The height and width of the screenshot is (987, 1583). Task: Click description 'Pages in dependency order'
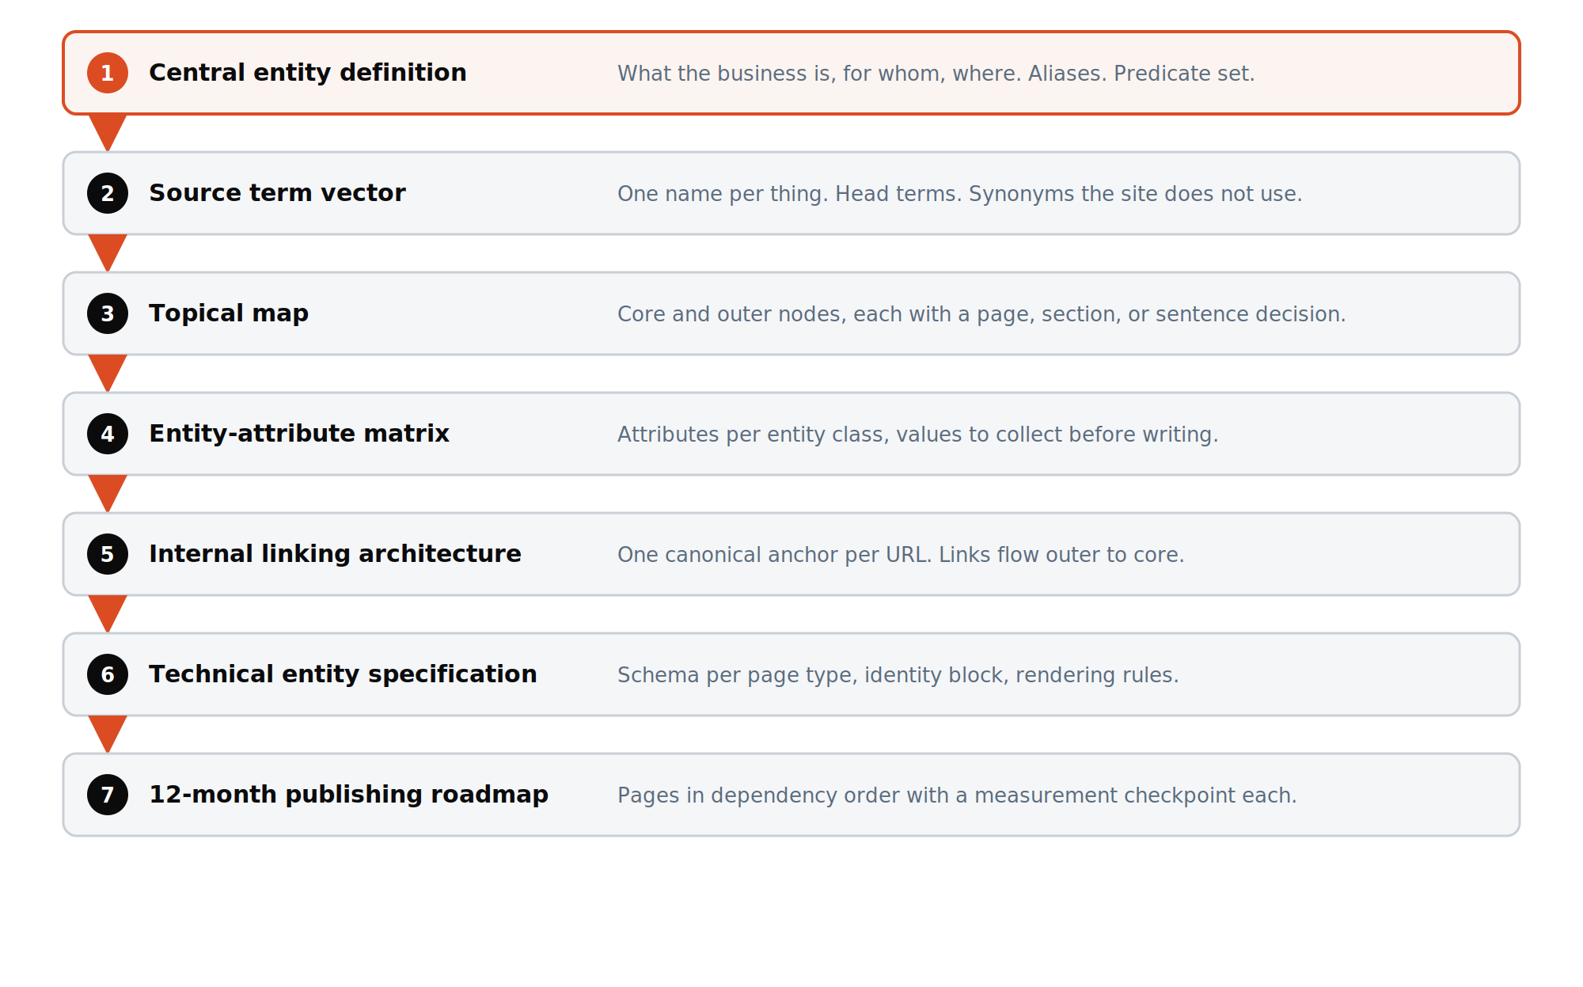click(957, 795)
